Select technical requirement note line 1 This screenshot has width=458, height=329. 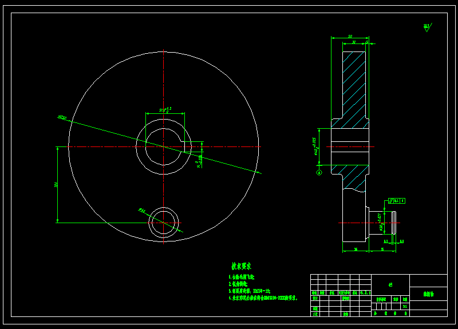(242, 277)
